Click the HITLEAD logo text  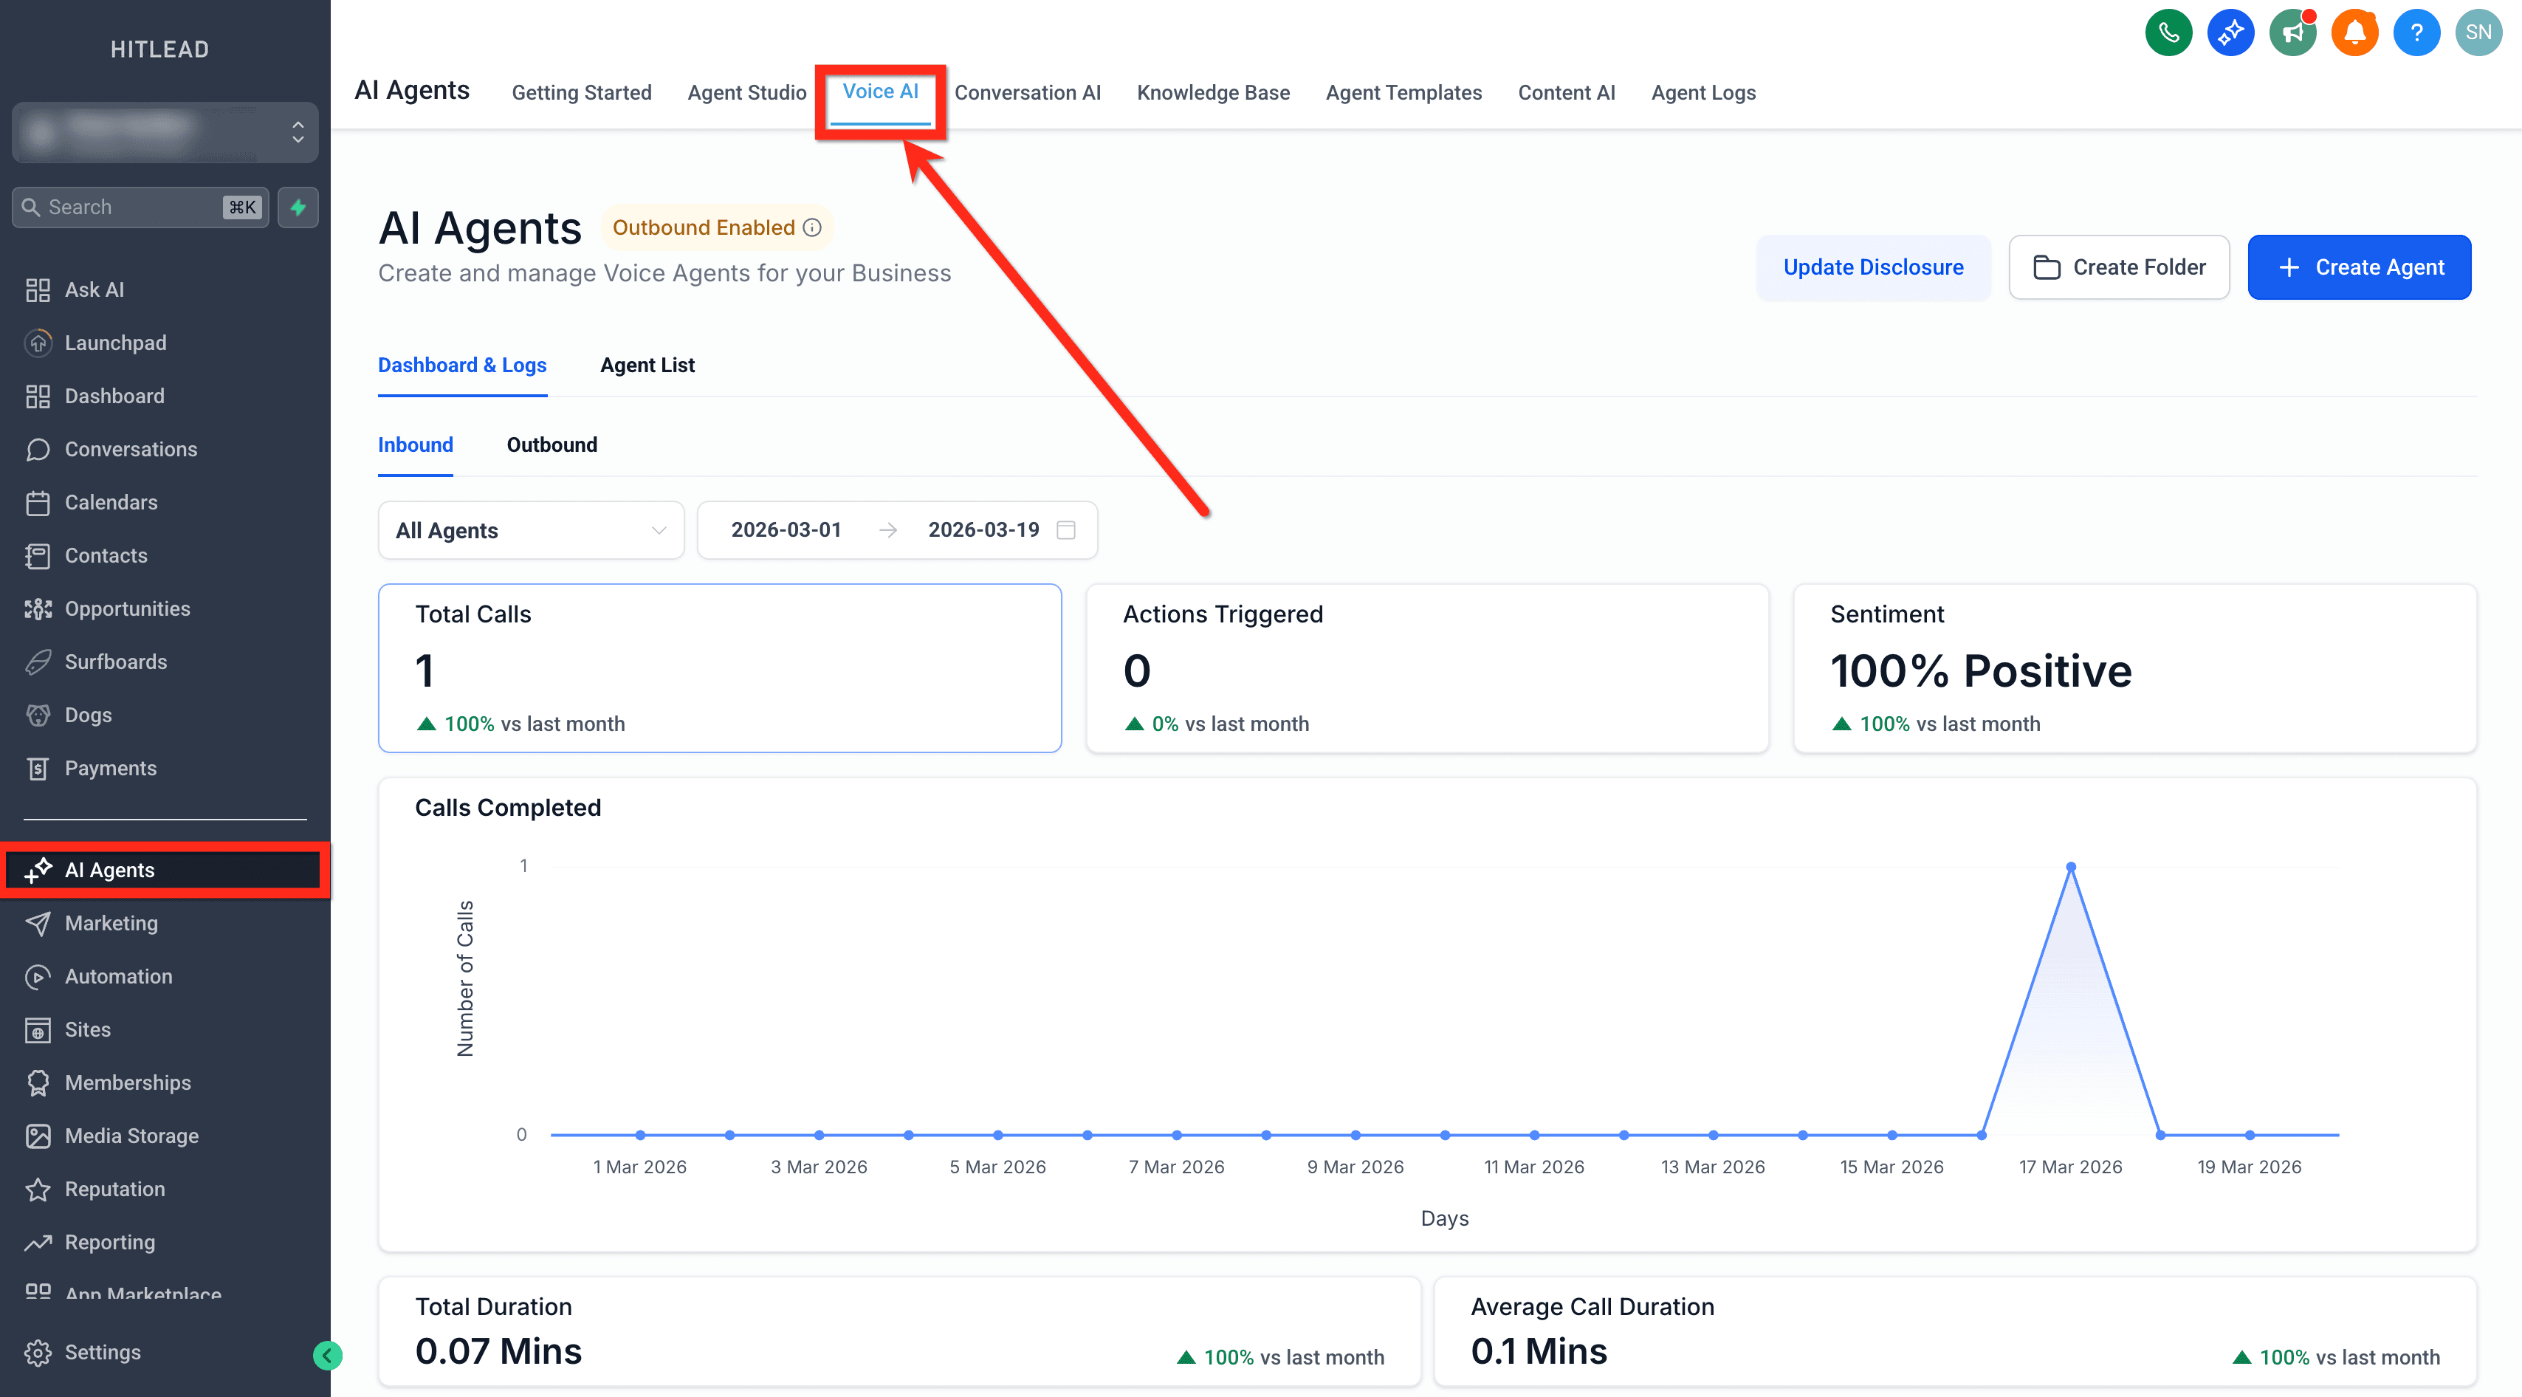(x=159, y=49)
